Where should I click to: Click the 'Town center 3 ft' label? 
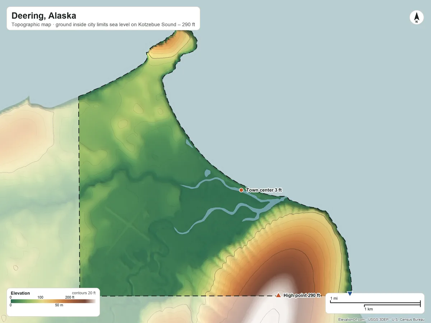[264, 190]
